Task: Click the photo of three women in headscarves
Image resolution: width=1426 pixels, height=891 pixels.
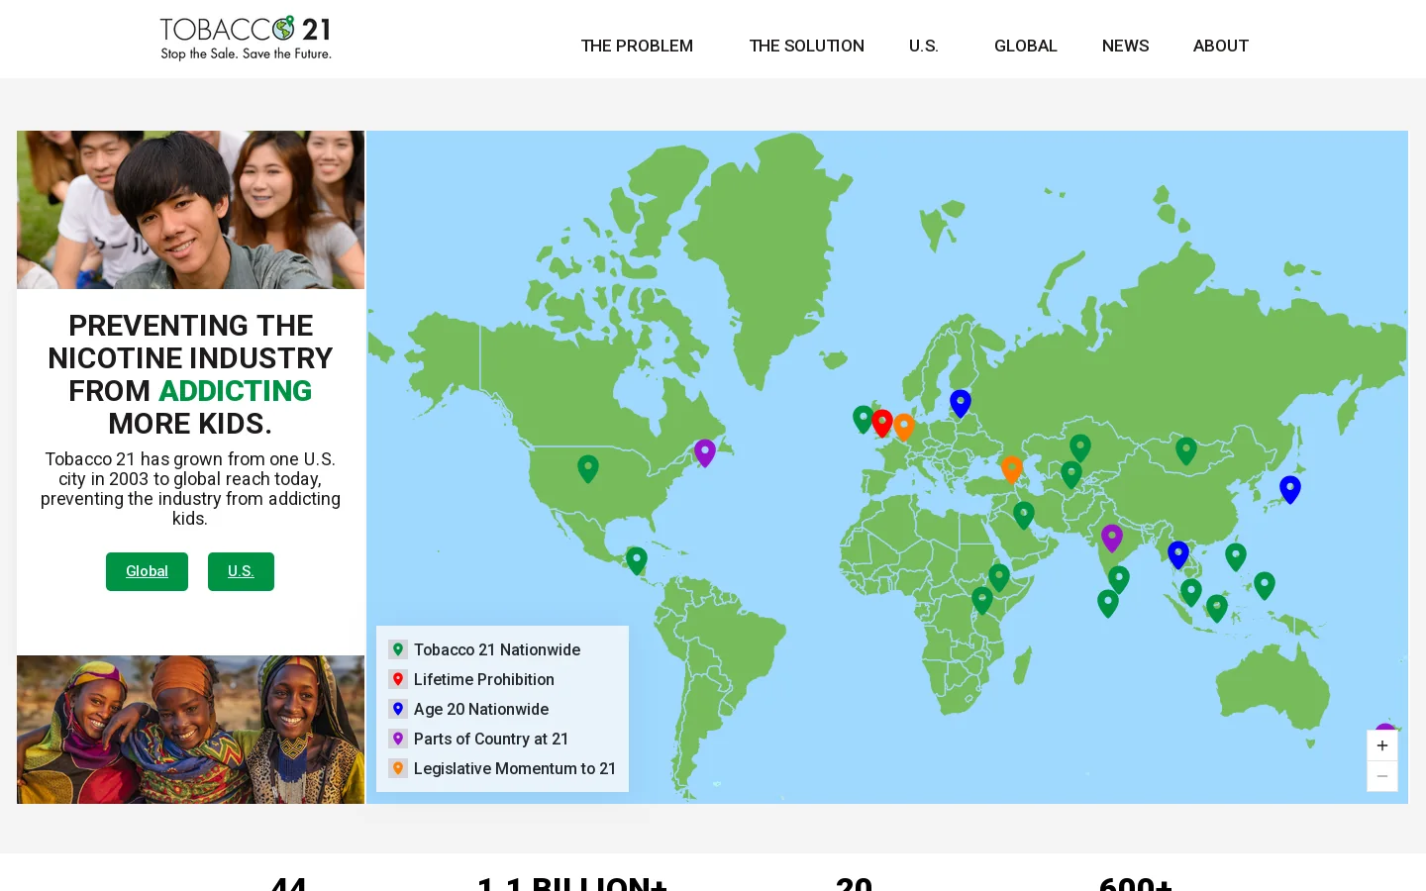Action: pos(191,730)
